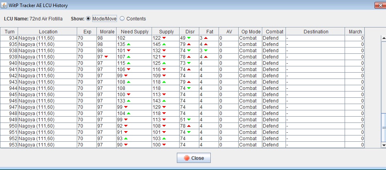
Task: Click turn cell 934
Action: (x=9, y=38)
